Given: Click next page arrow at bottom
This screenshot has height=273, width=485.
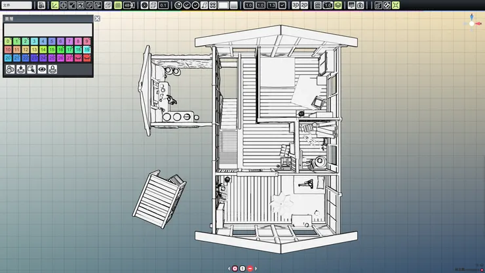Looking at the screenshot, I should (256, 268).
